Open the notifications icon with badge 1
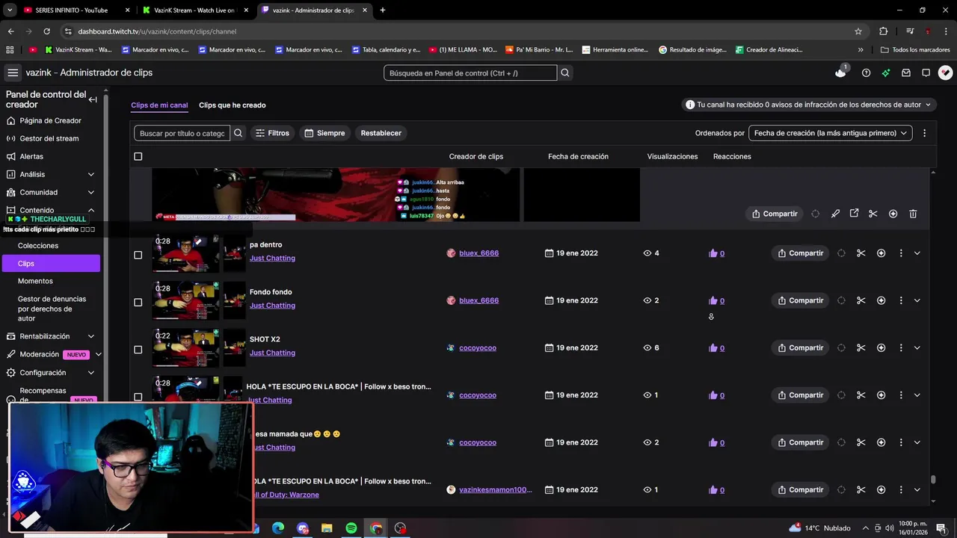The width and height of the screenshot is (957, 538). click(x=841, y=72)
